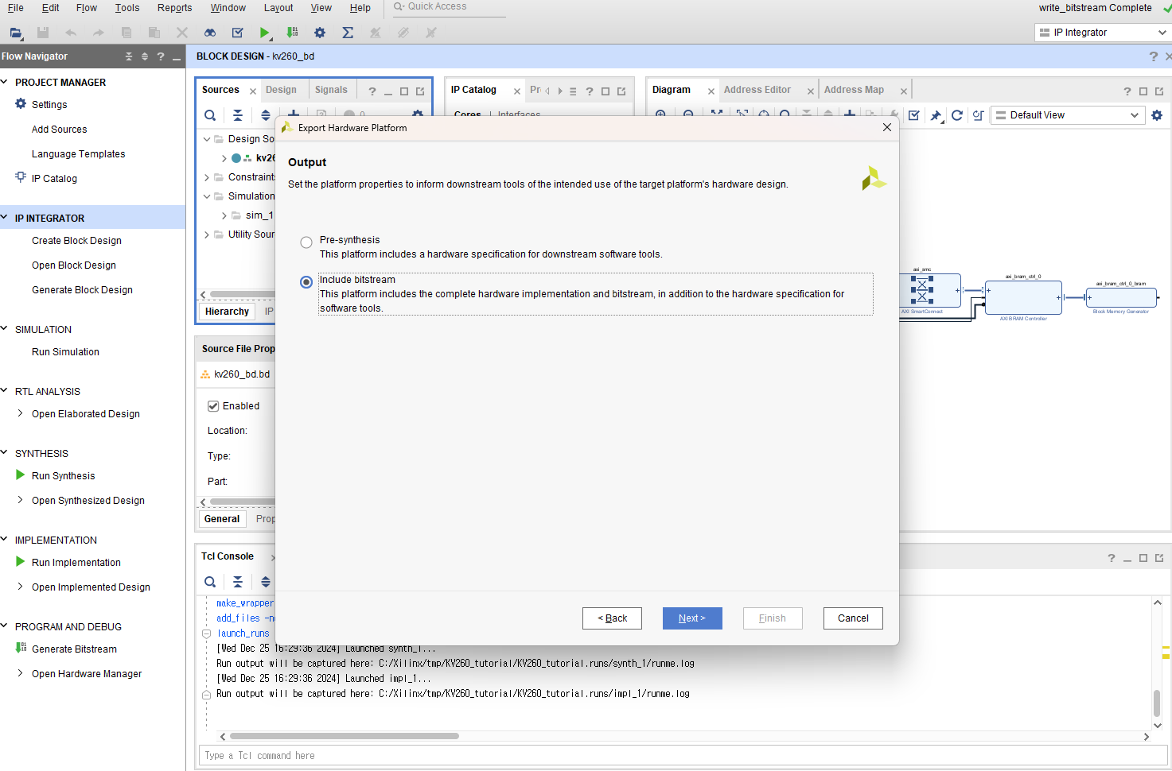Viewport: 1172px width, 771px height.
Task: Collapse Design Sources tree node
Action: tap(207, 139)
